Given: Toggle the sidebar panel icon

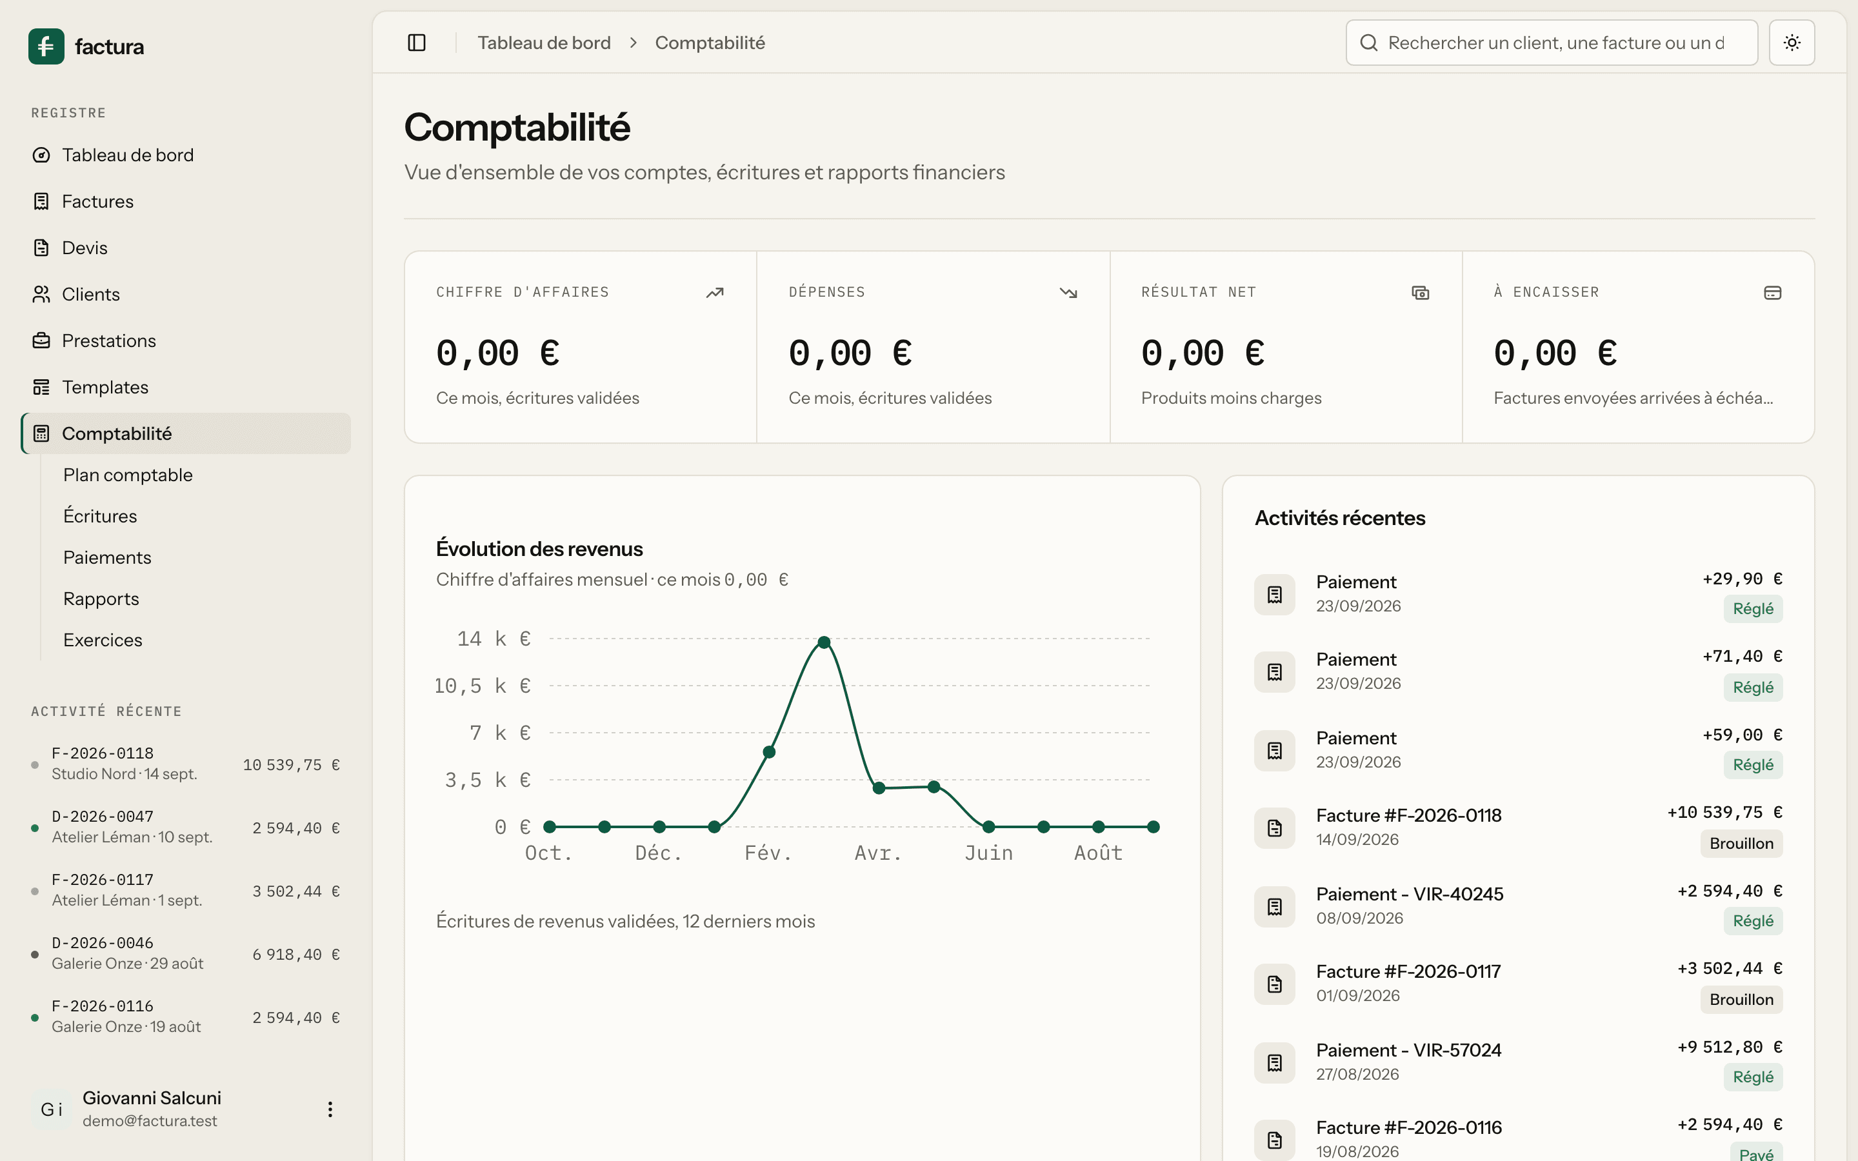Looking at the screenshot, I should point(417,42).
